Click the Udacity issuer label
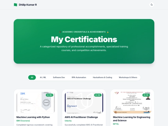This screenshot has height=126, width=168. point(68,121)
